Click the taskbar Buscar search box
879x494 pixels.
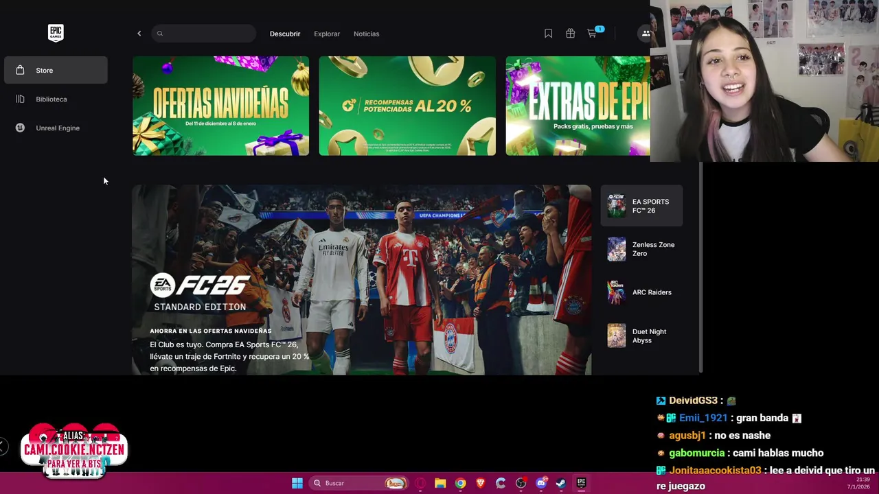click(358, 483)
